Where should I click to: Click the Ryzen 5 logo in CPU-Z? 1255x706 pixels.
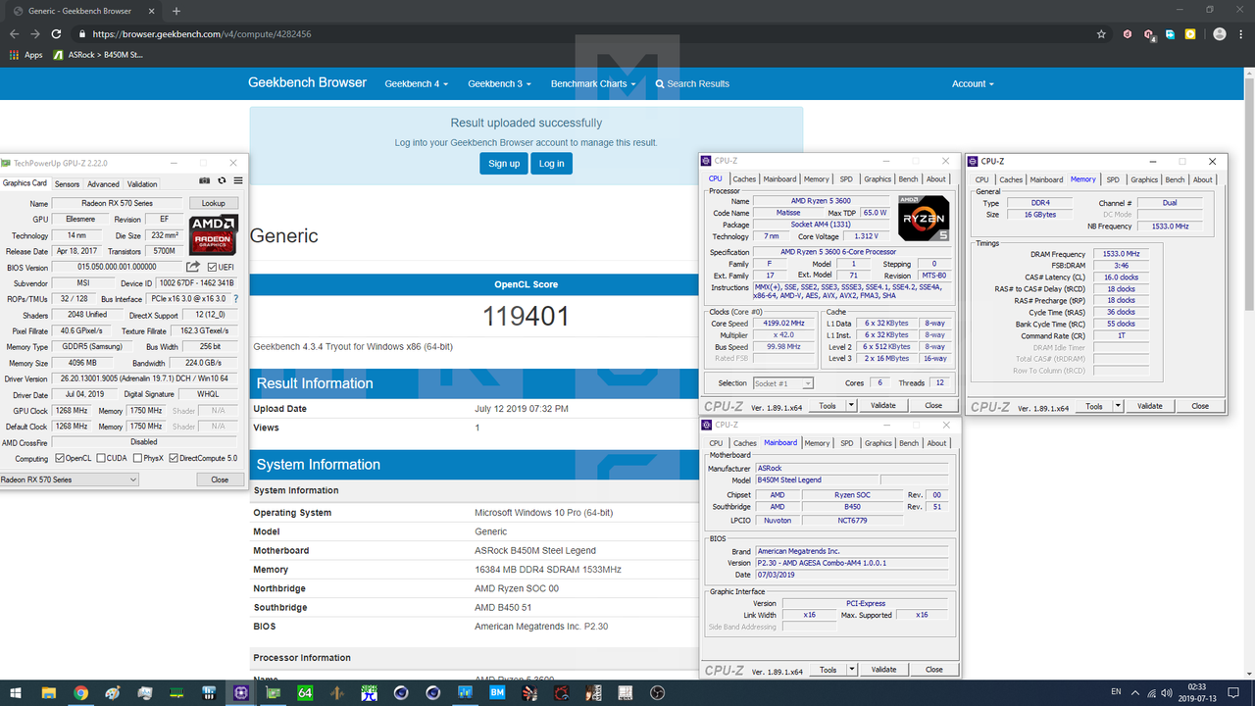coord(924,219)
